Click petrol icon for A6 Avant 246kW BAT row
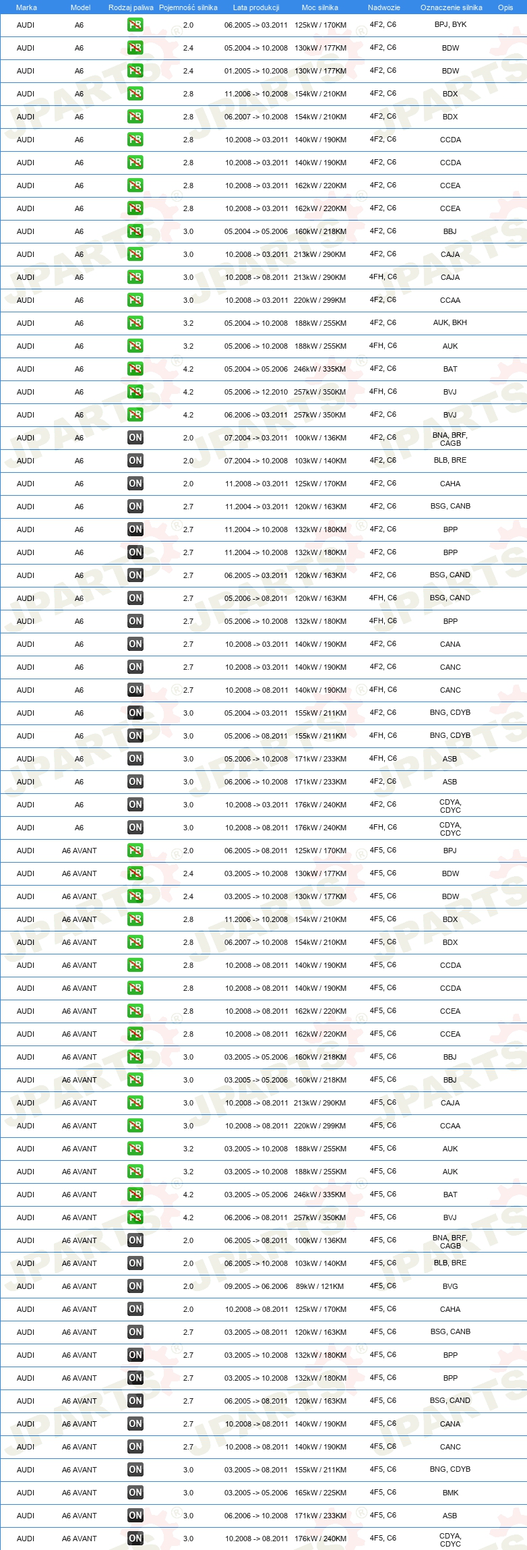Viewport: 527px width, 1550px height. click(x=135, y=1195)
